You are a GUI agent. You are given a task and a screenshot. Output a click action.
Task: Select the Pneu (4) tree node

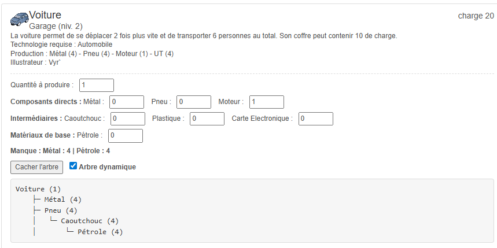point(60,210)
